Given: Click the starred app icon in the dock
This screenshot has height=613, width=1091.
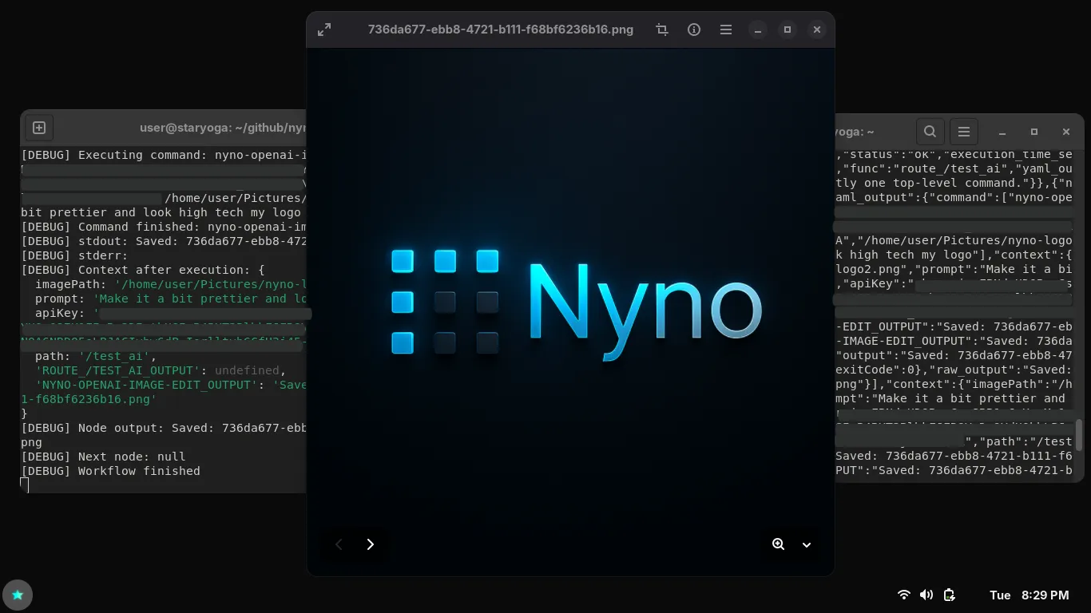Looking at the screenshot, I should click(x=18, y=595).
